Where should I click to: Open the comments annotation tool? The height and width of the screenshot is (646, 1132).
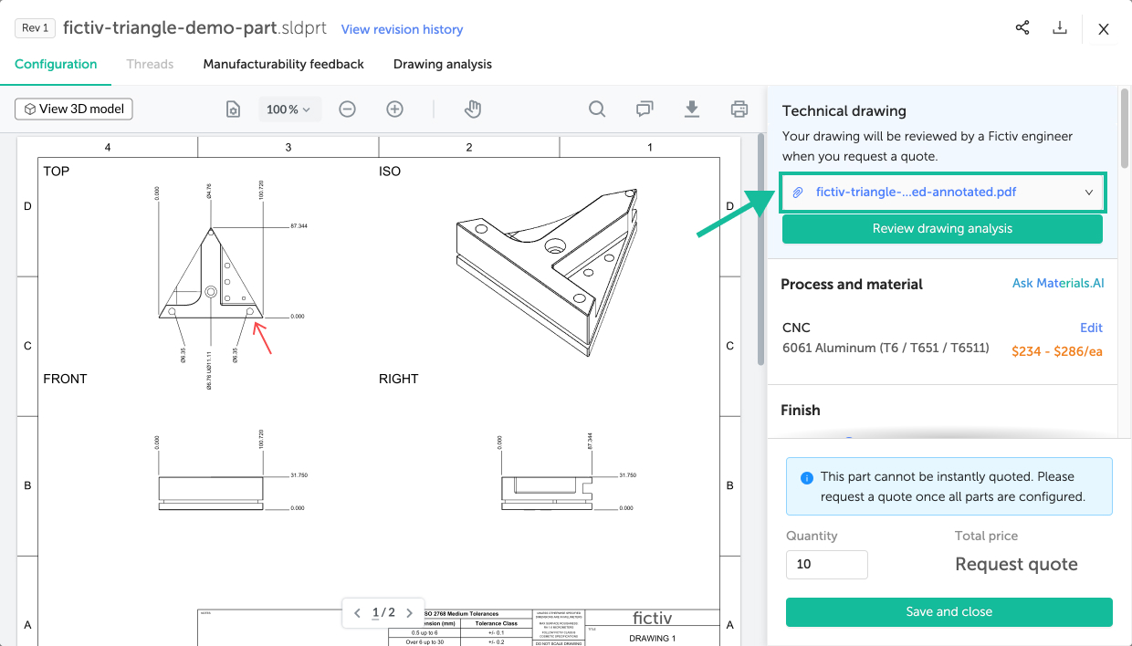click(645, 109)
